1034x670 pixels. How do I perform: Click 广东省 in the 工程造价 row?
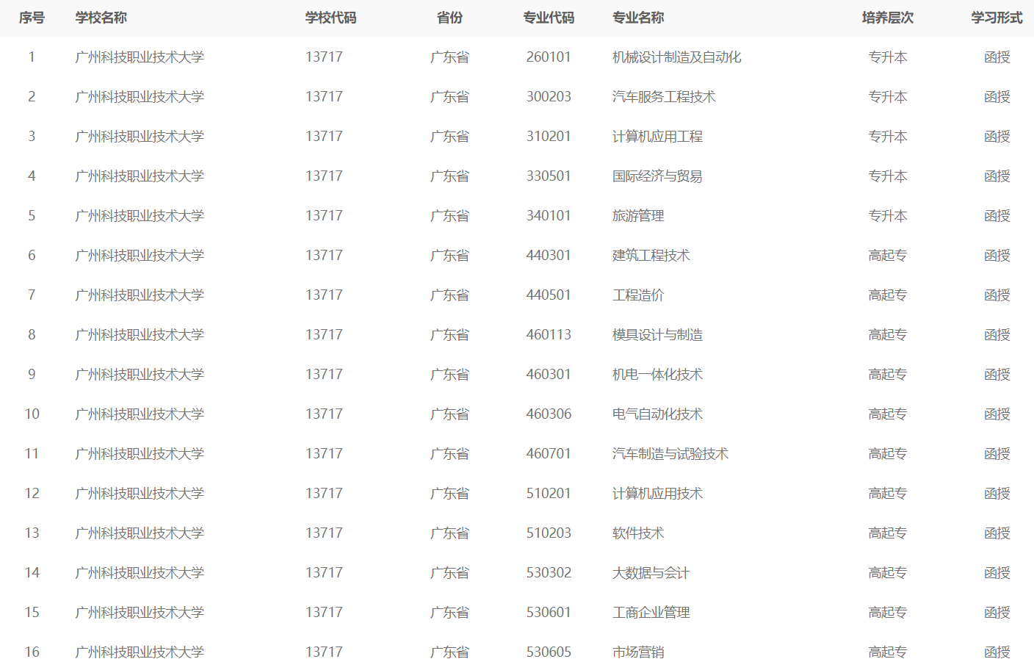pos(449,295)
